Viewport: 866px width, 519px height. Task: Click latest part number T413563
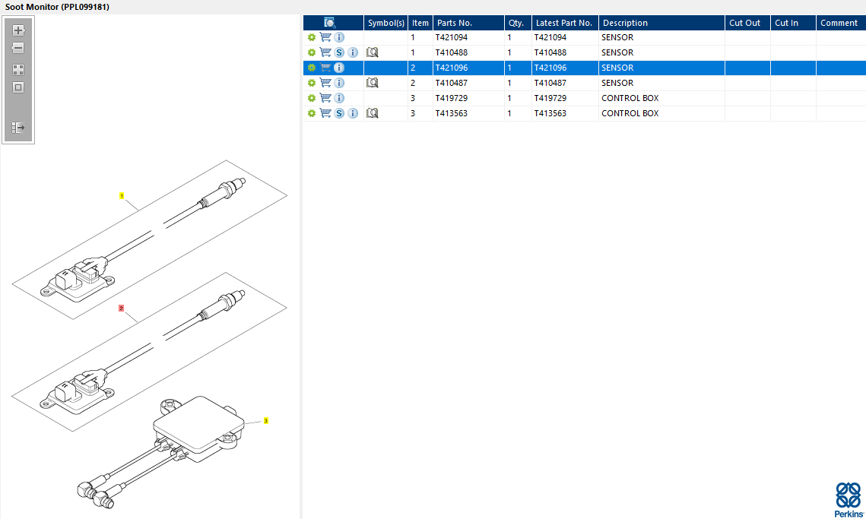(x=550, y=113)
